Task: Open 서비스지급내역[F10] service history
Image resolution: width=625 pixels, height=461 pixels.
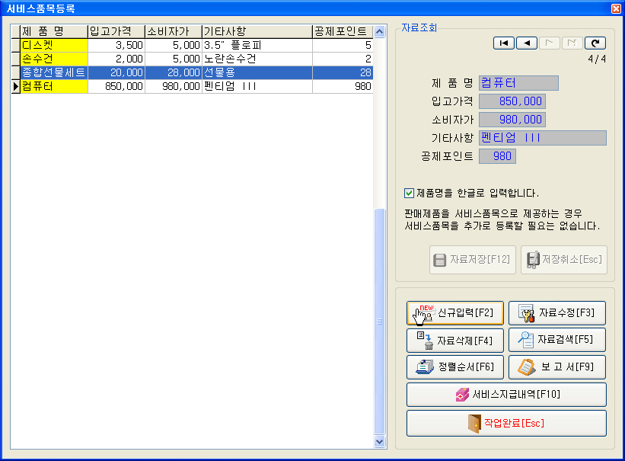Action: pos(506,395)
